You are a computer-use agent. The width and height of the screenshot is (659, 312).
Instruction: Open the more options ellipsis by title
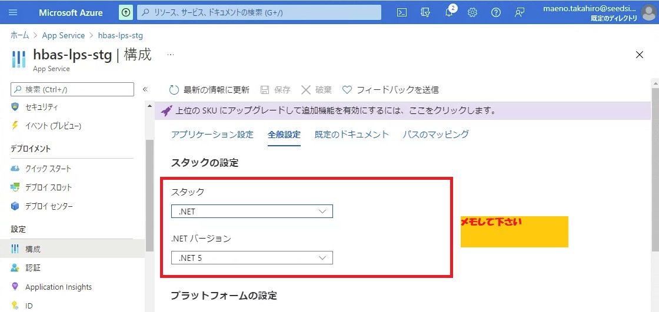171,55
